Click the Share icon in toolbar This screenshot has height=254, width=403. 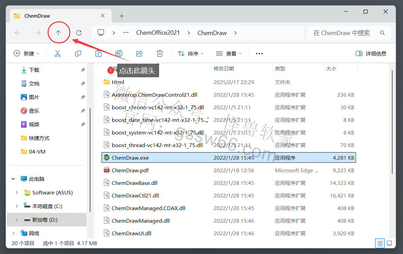point(139,53)
